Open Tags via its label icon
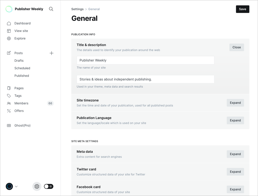258x196 pixels. click(9, 95)
